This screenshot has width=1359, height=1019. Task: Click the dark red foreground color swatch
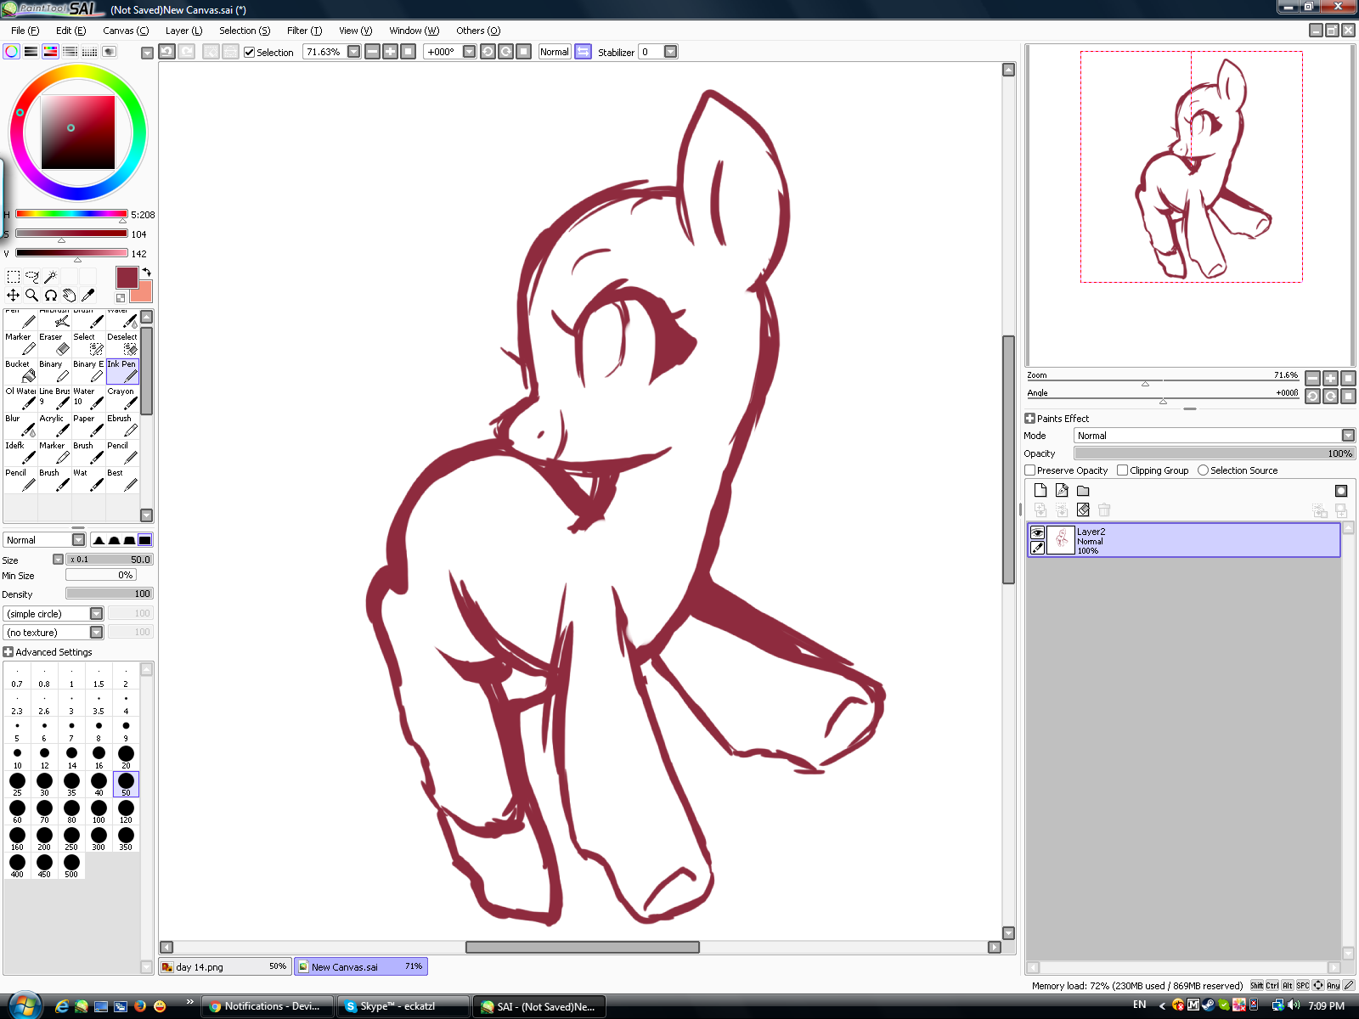click(x=127, y=277)
